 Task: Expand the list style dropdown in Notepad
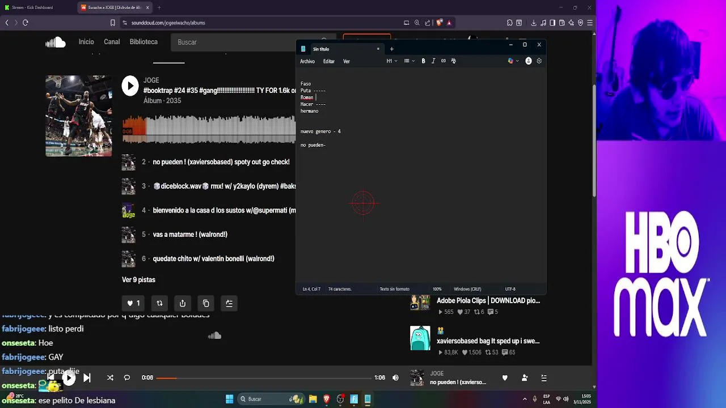pos(409,61)
